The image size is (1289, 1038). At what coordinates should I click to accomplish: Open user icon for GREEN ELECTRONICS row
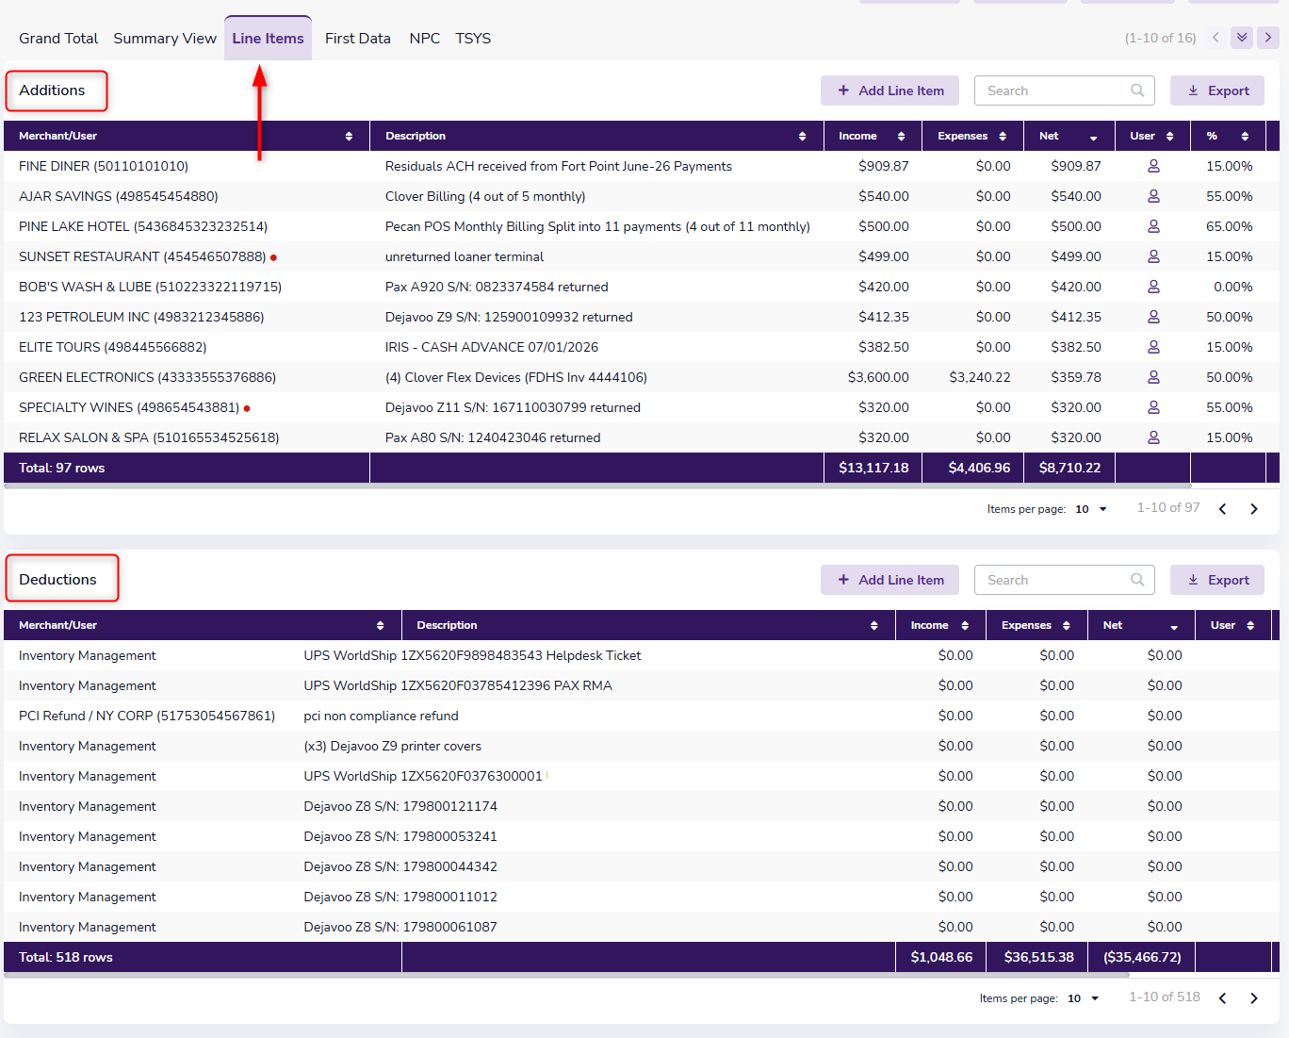(x=1153, y=377)
